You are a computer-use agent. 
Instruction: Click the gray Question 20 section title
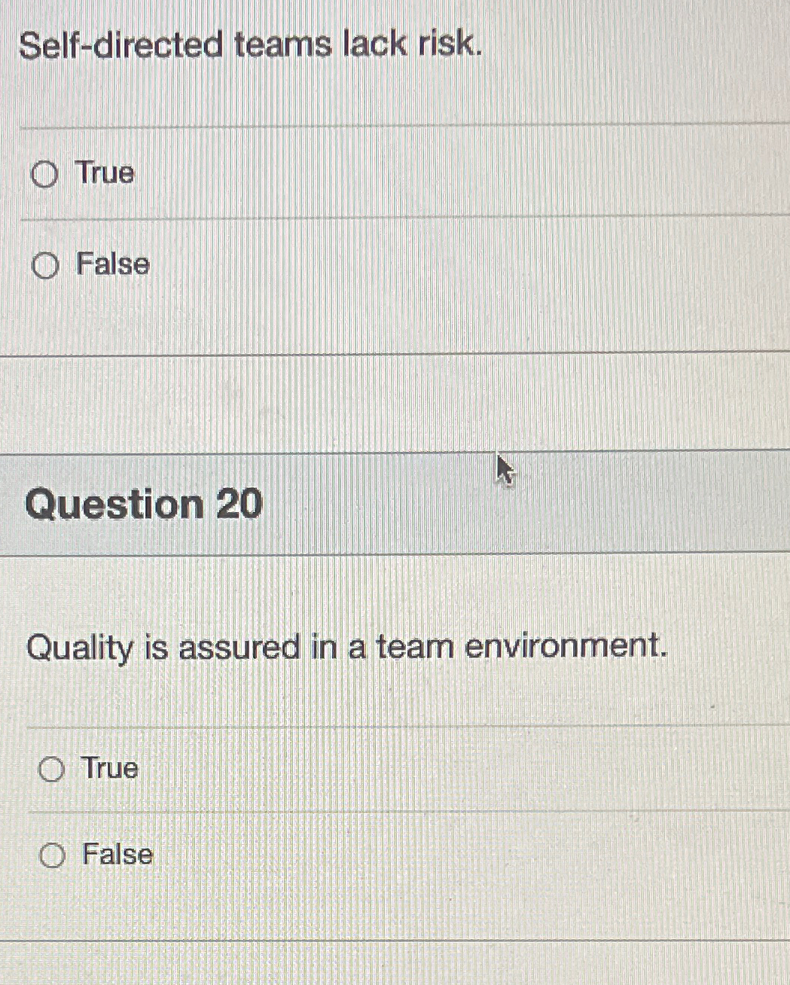pyautogui.click(x=142, y=505)
